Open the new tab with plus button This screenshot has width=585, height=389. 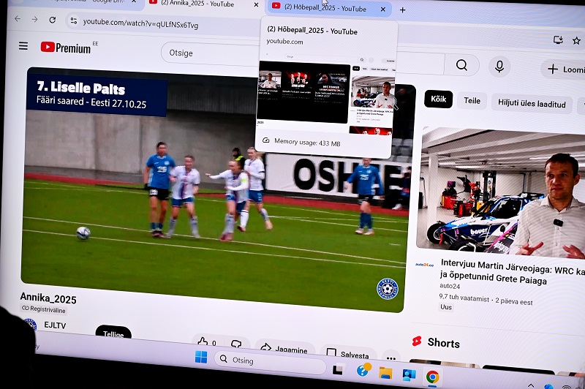(x=402, y=10)
